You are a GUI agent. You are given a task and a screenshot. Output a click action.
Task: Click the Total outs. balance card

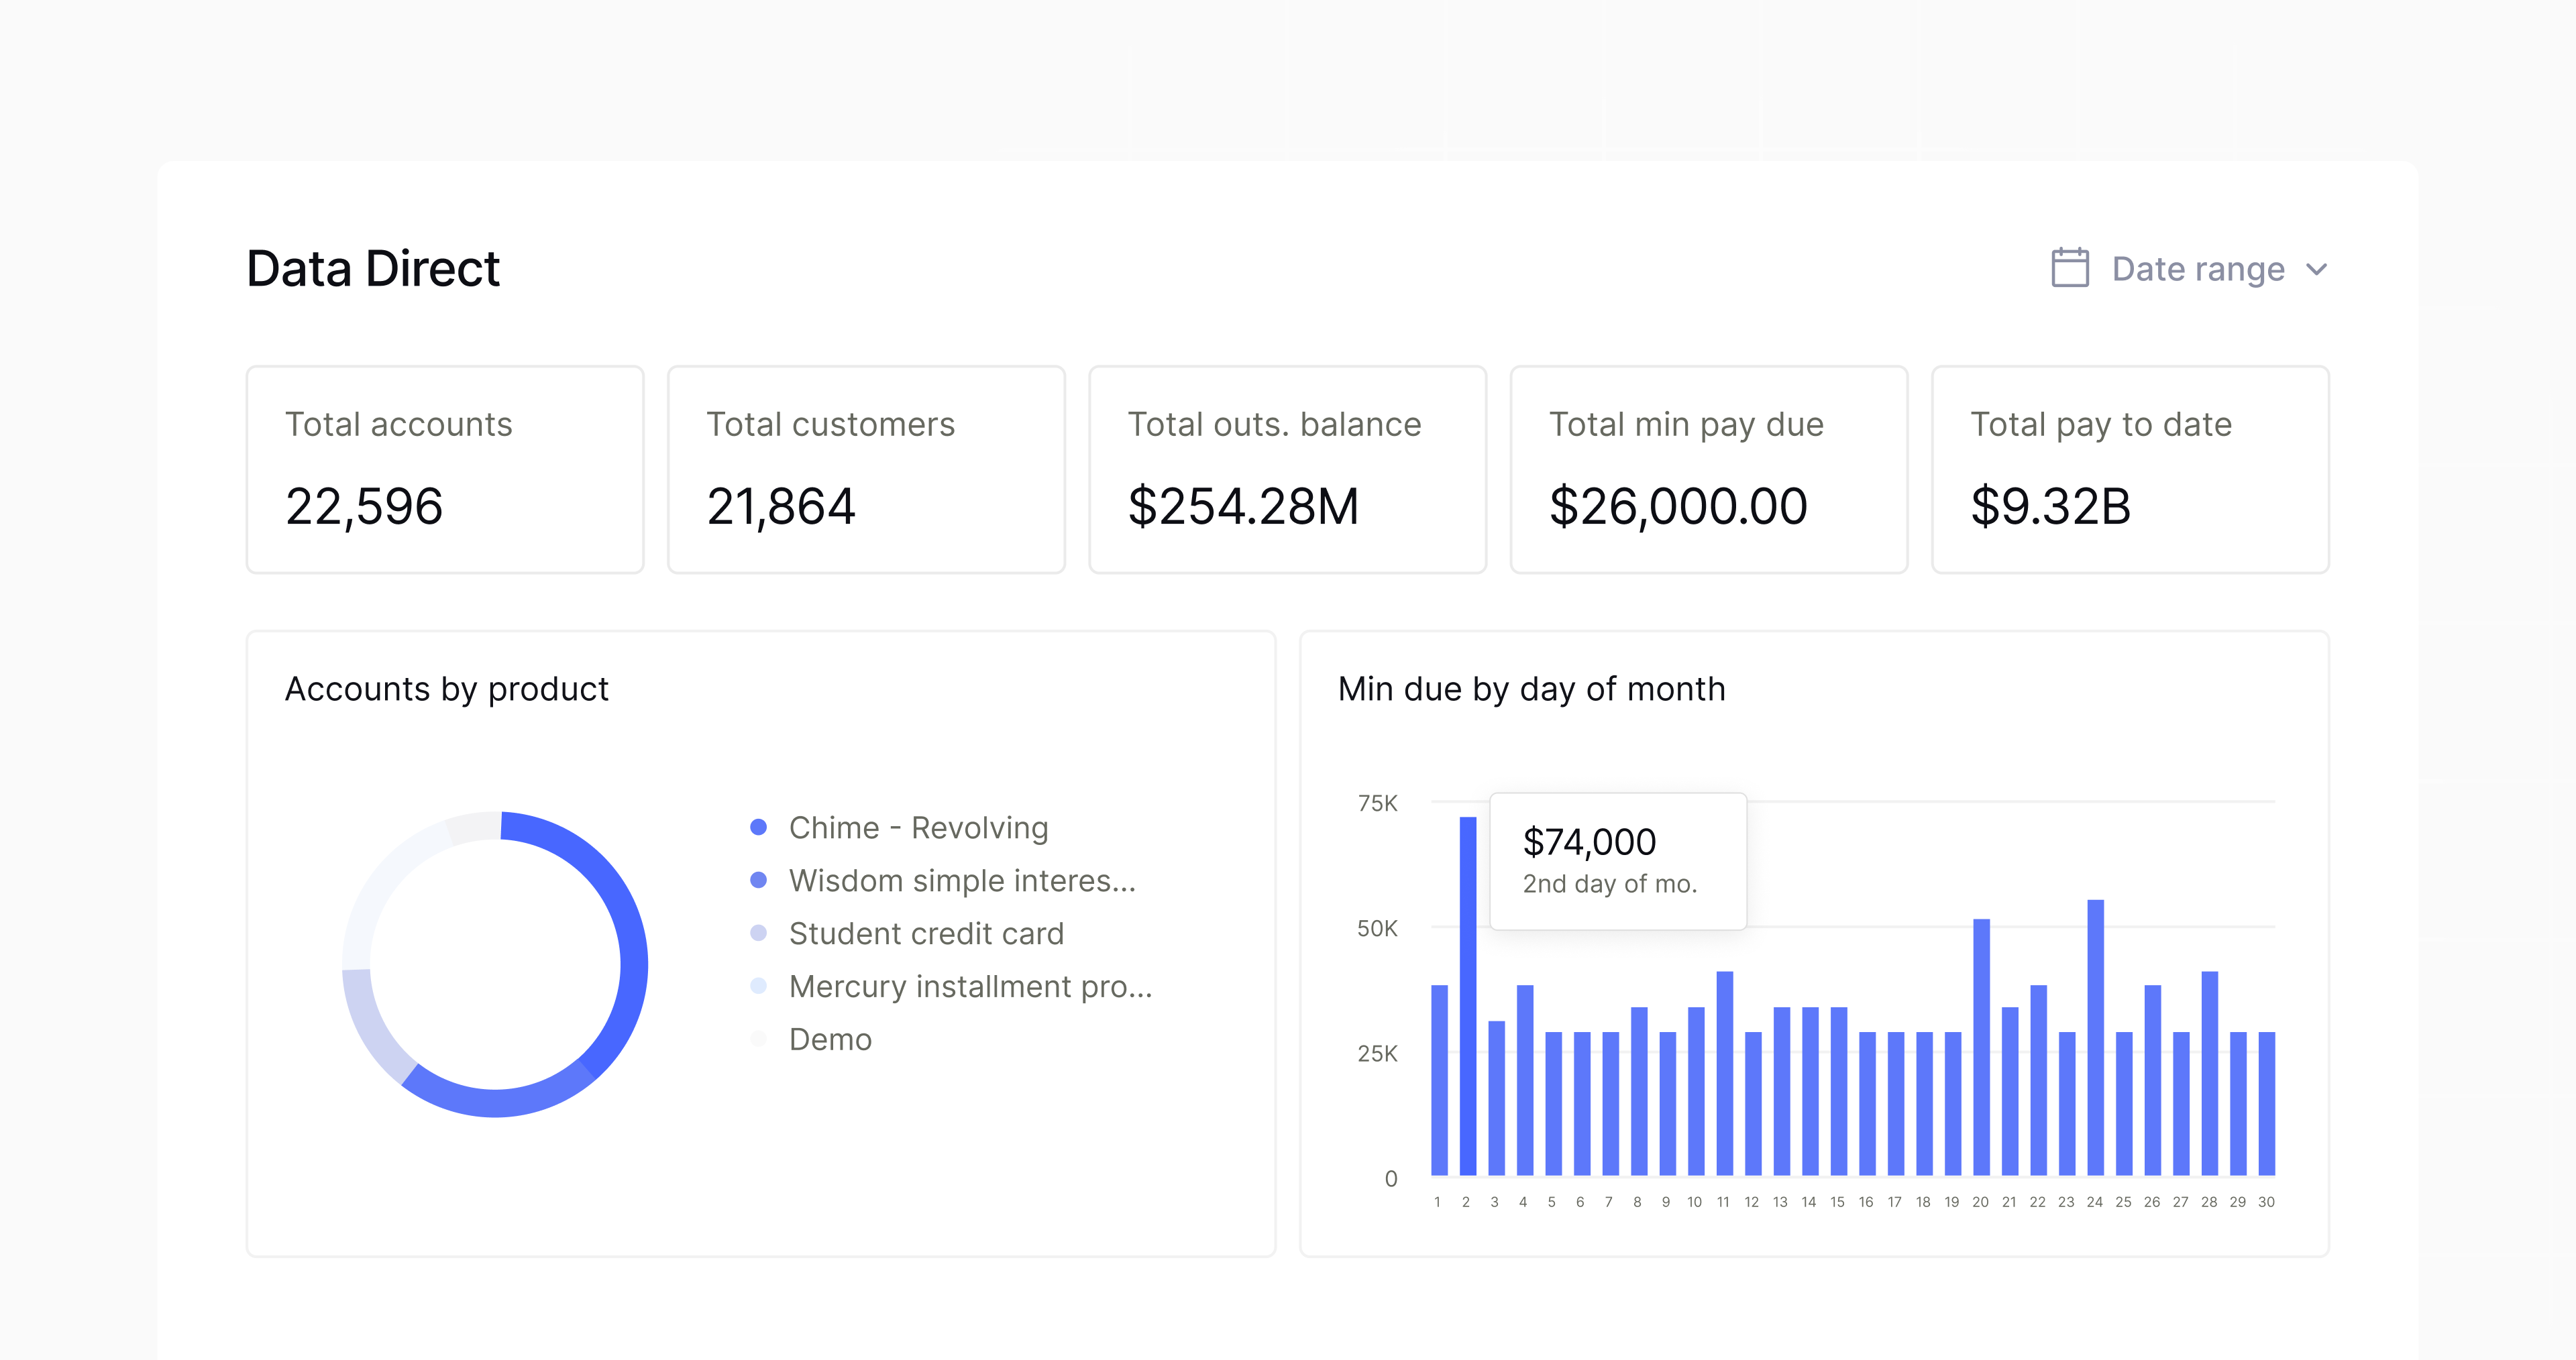point(1287,469)
